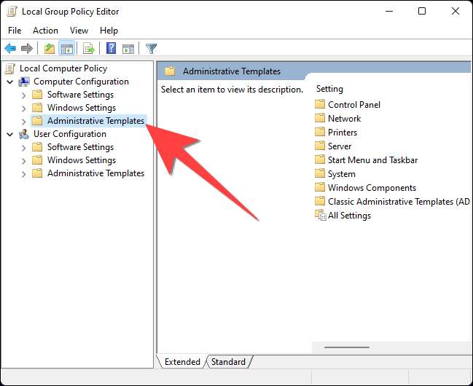Open the Help question mark toolbar icon
Screen dimensions: 473x386
click(111, 48)
